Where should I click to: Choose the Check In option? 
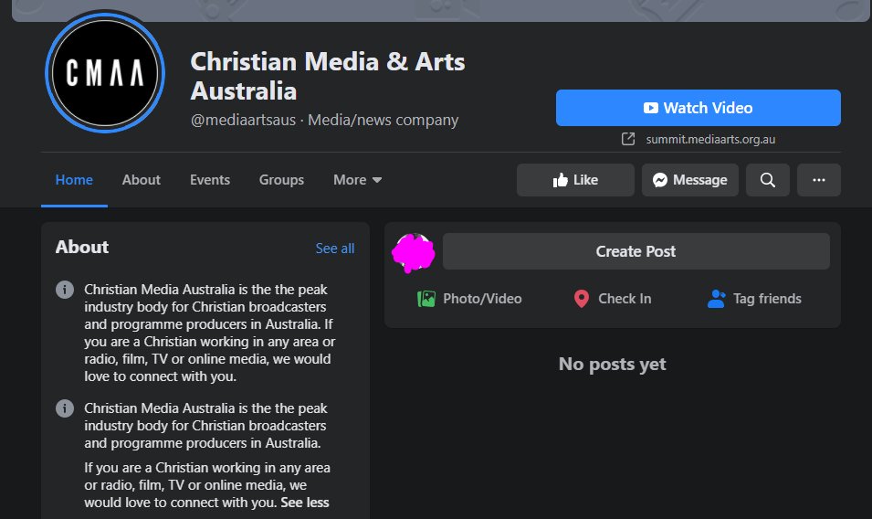[x=613, y=299]
